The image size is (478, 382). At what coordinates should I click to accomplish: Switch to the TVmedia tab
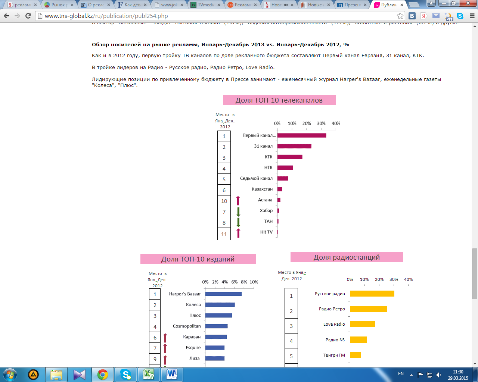(x=205, y=5)
